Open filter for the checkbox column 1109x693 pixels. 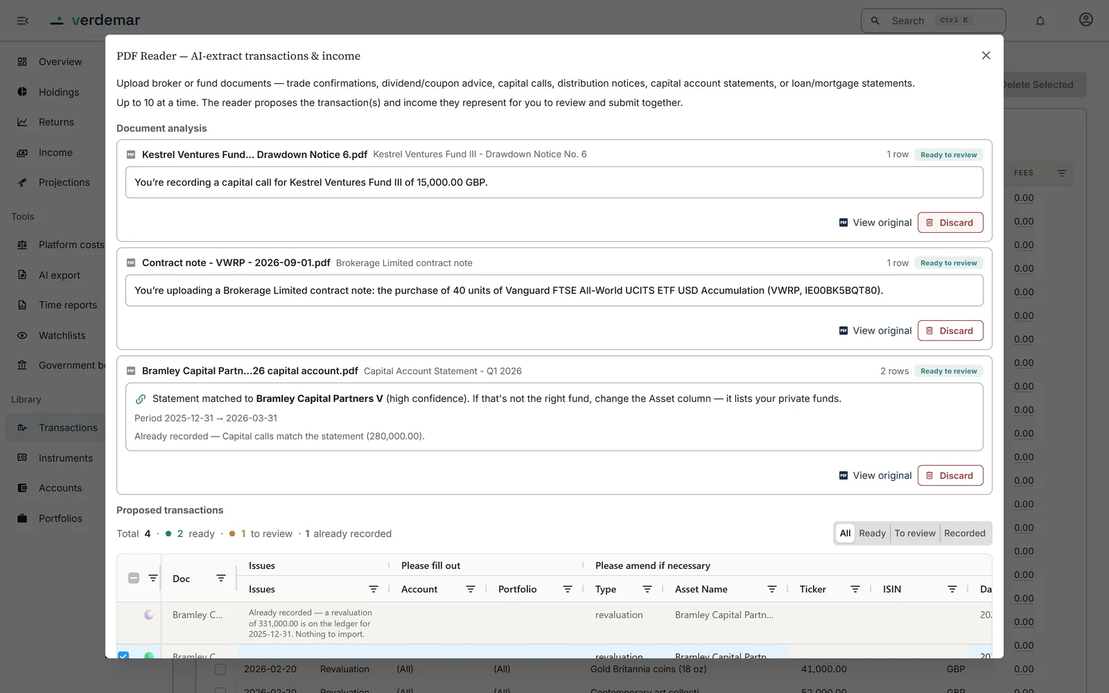click(x=153, y=578)
